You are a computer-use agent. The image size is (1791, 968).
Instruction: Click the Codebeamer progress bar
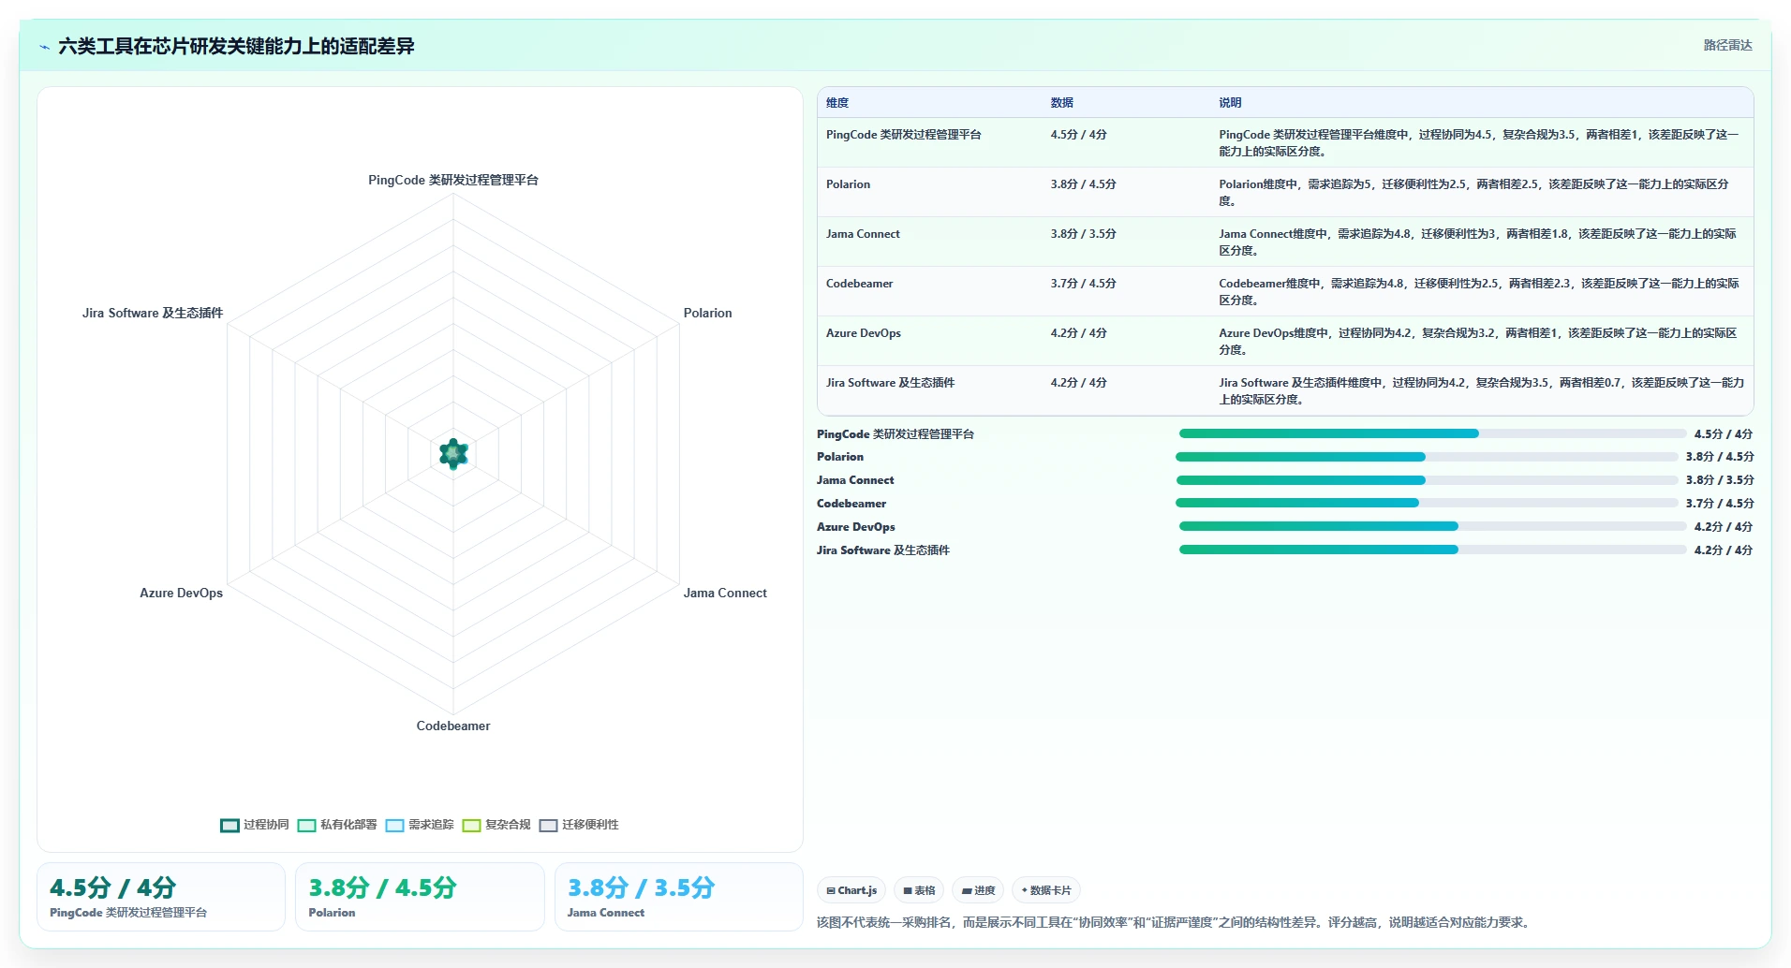click(1427, 503)
